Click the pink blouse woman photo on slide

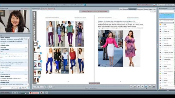[x=110, y=48]
